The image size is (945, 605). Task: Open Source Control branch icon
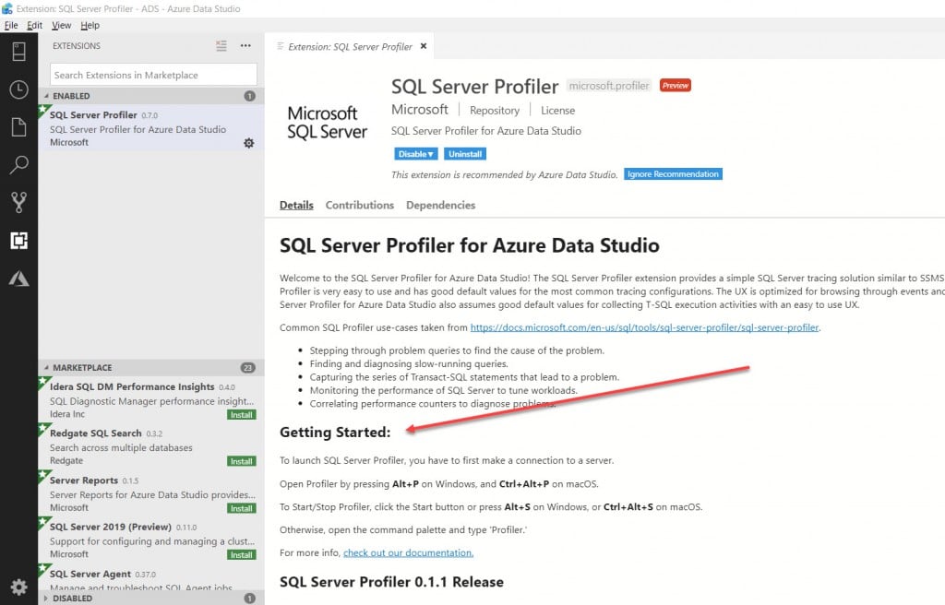(x=18, y=203)
